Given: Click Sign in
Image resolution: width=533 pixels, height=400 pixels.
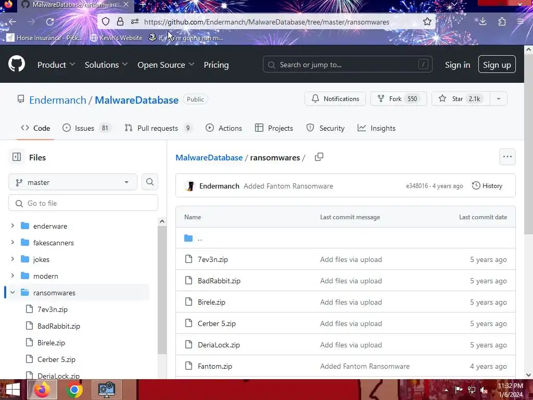Looking at the screenshot, I should pos(458,65).
